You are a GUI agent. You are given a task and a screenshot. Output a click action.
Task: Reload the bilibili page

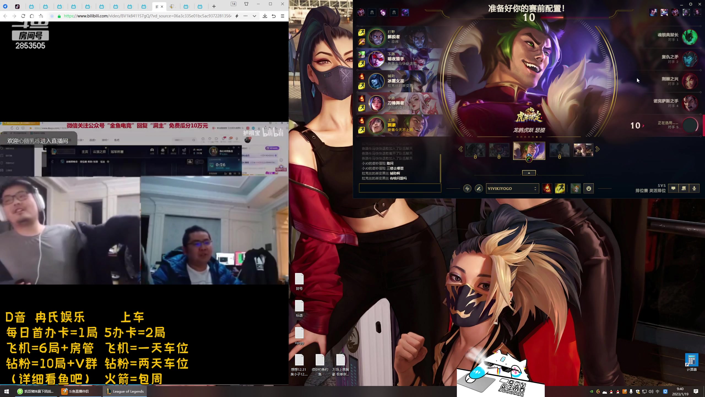tap(23, 16)
